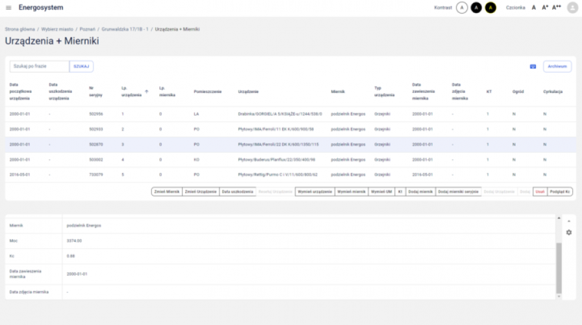Click Drabinka/GORGIEL device cell
Image resolution: width=582 pixels, height=325 pixels.
pos(280,114)
